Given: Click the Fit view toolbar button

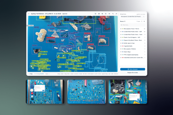Looking at the screenshot, I should [x=109, y=14].
